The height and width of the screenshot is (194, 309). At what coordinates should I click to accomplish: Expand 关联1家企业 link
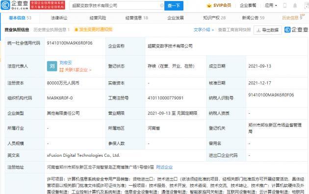(x=75, y=70)
